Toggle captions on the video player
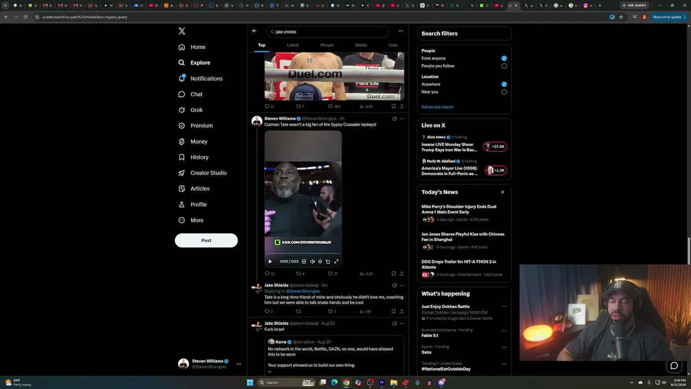The width and height of the screenshot is (691, 389). [x=304, y=261]
